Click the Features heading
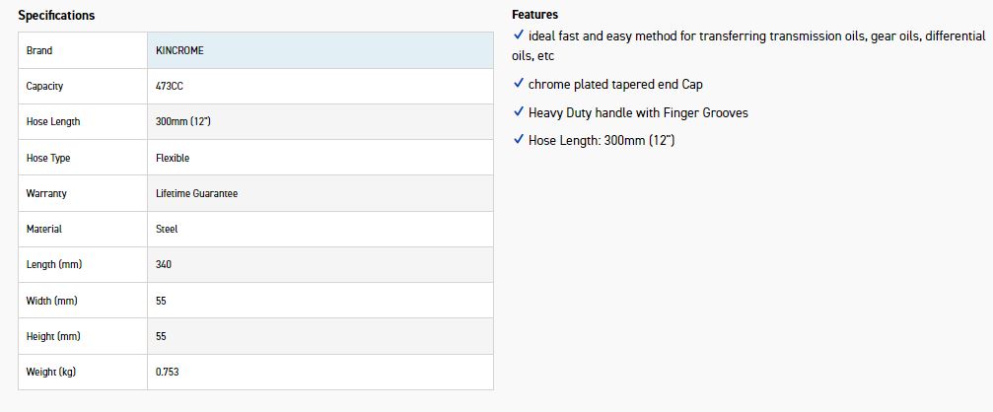This screenshot has width=993, height=412. coord(534,15)
